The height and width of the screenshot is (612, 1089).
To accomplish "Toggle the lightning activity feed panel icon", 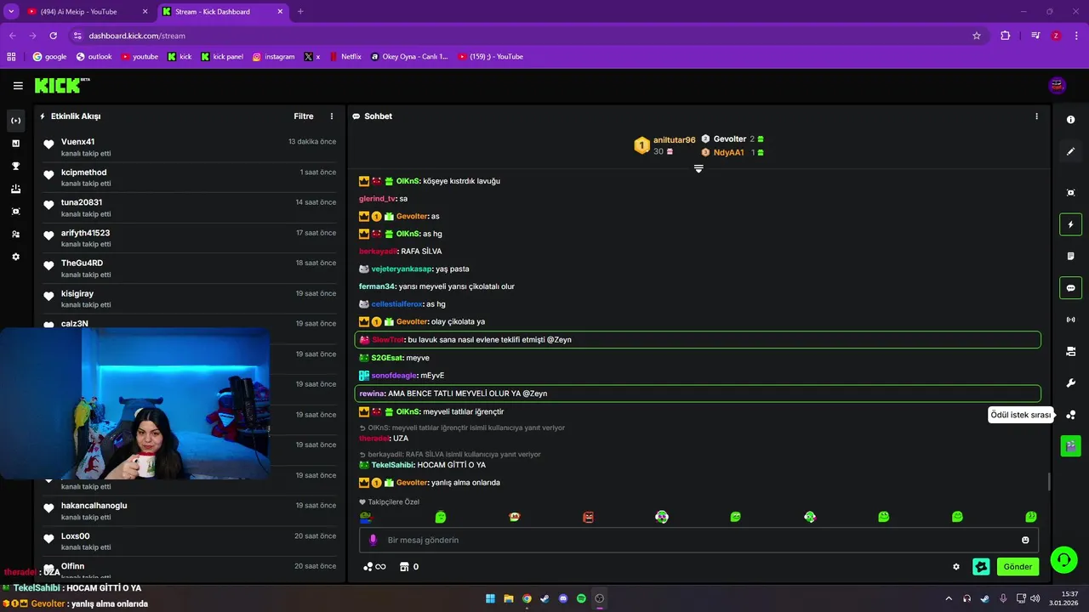I will point(1070,224).
